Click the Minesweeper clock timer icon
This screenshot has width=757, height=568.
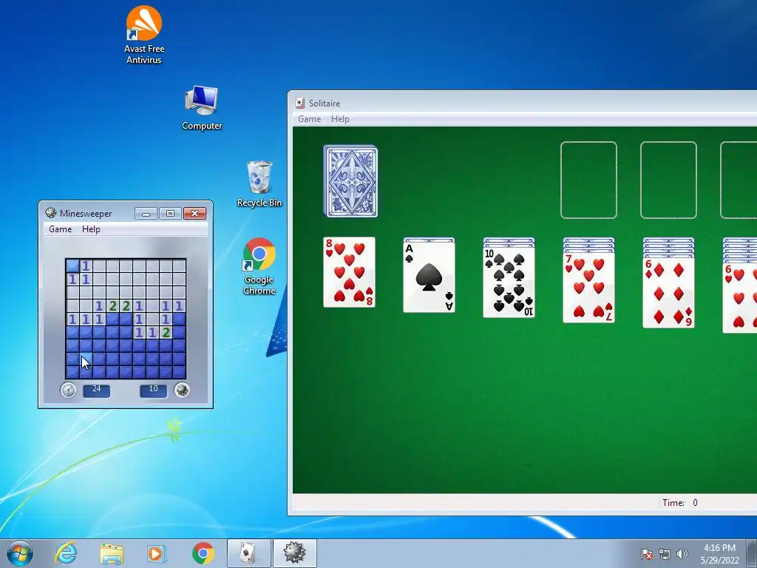coord(68,390)
